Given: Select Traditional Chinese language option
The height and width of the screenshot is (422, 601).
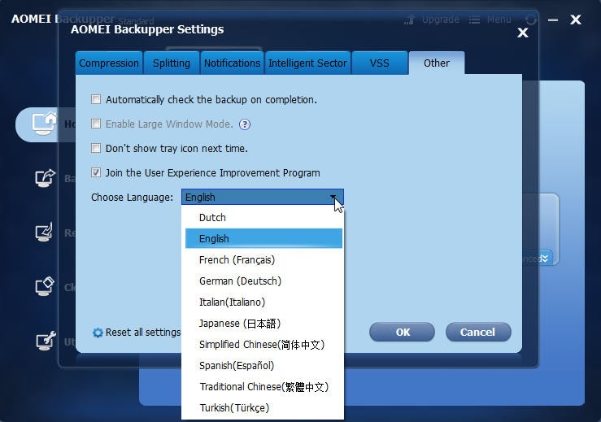Looking at the screenshot, I should [x=263, y=387].
